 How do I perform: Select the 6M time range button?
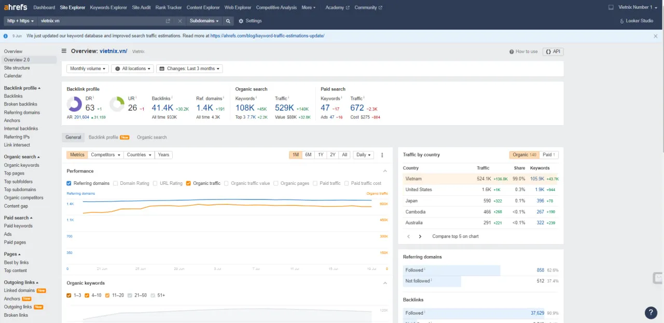coord(308,155)
